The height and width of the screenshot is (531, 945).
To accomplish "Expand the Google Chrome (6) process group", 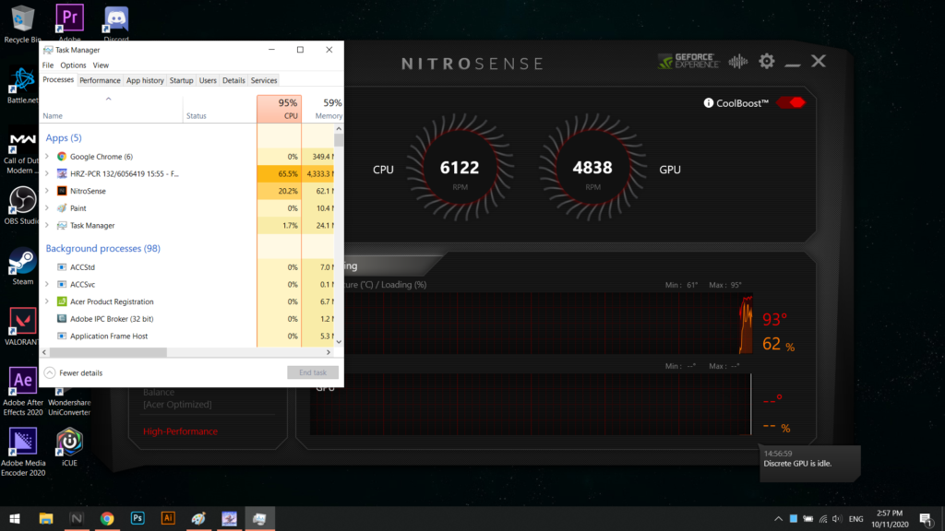I will pyautogui.click(x=47, y=157).
